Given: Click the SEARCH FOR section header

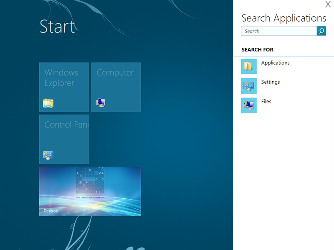Looking at the screenshot, I should (257, 50).
